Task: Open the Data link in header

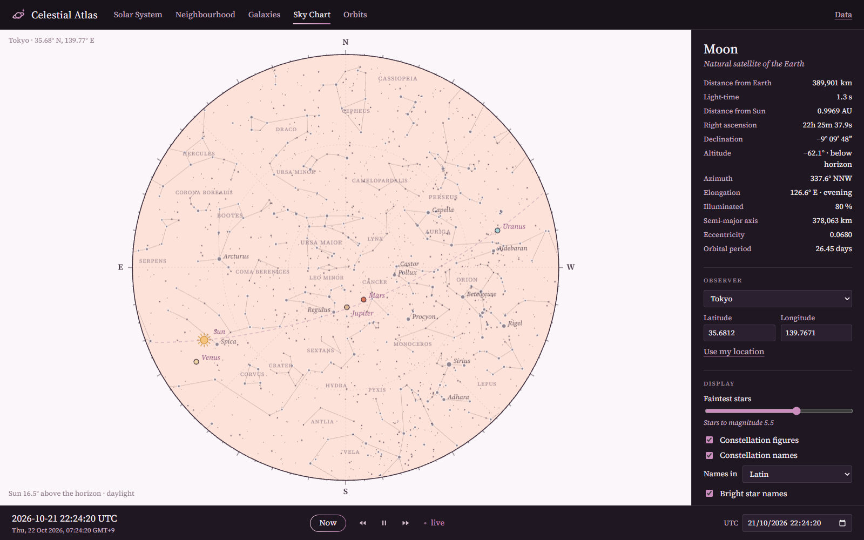Action: [843, 15]
